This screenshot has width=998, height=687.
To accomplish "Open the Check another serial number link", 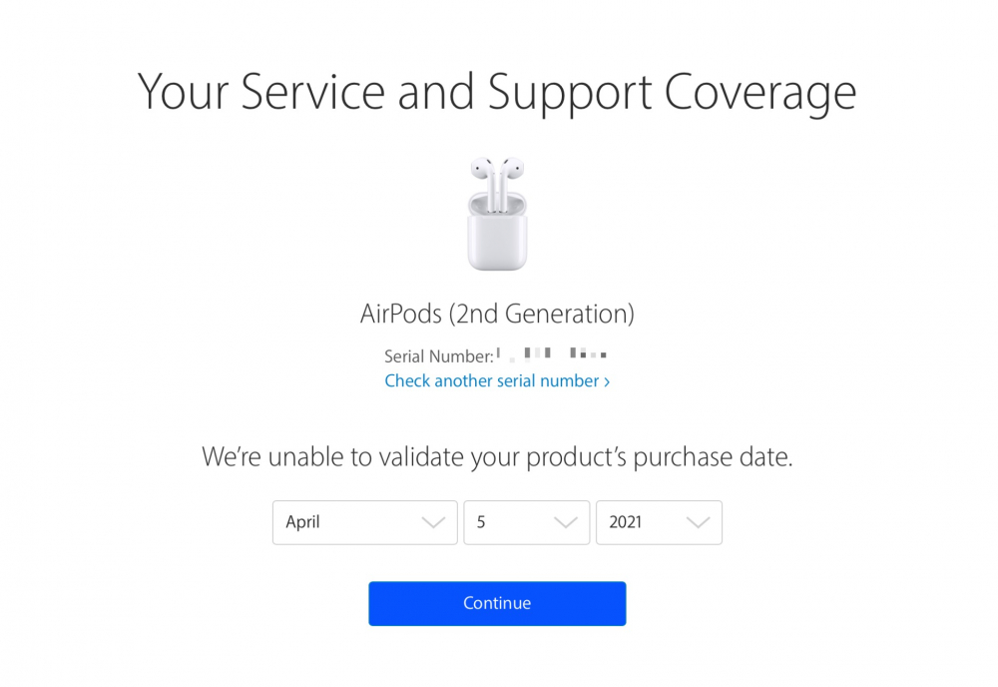I will (492, 380).
